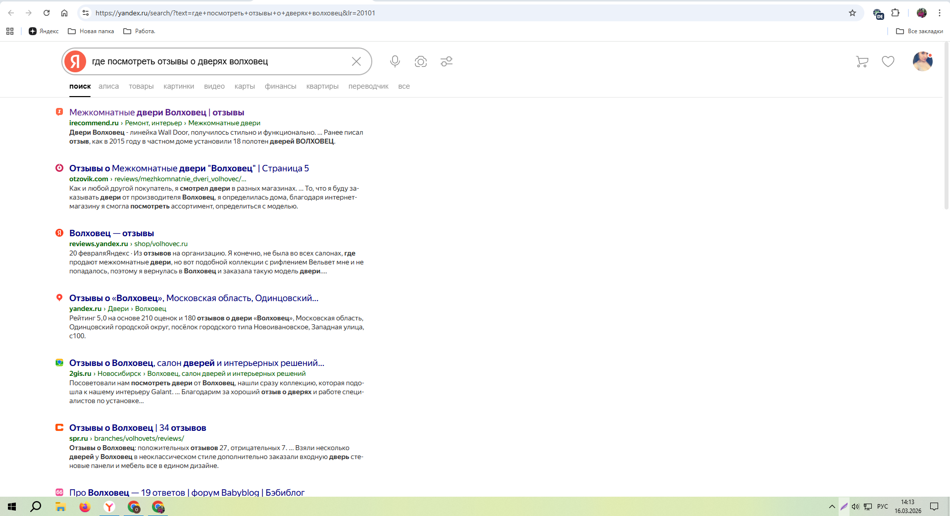This screenshot has height=516, width=950.
Task: Open the browser extensions puzzle icon
Action: (x=895, y=13)
